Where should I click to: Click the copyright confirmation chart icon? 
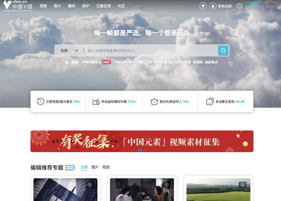pyautogui.click(x=96, y=102)
